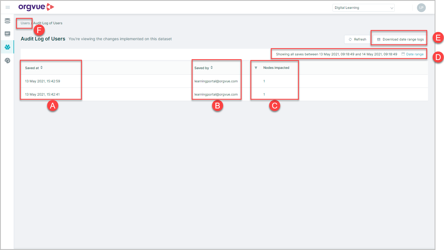Select the 13 May 2021, 15:42:59 entry
Viewport: 444px width, 250px height.
point(42,81)
